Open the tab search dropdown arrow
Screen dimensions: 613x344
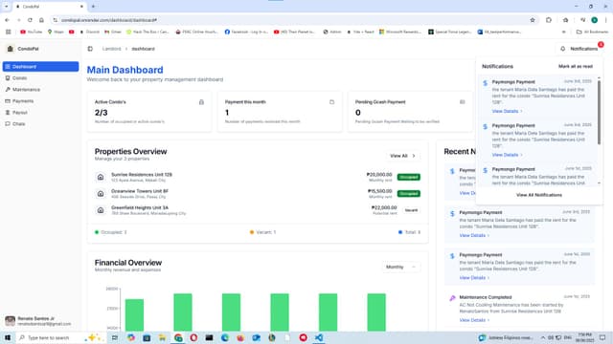coord(6,7)
